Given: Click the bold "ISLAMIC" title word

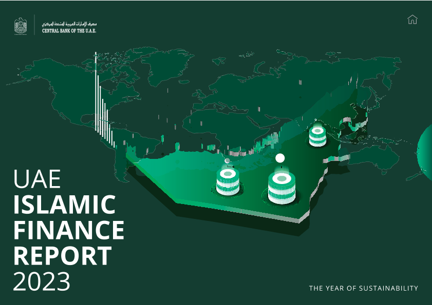Looking at the screenshot, I should point(64,205).
